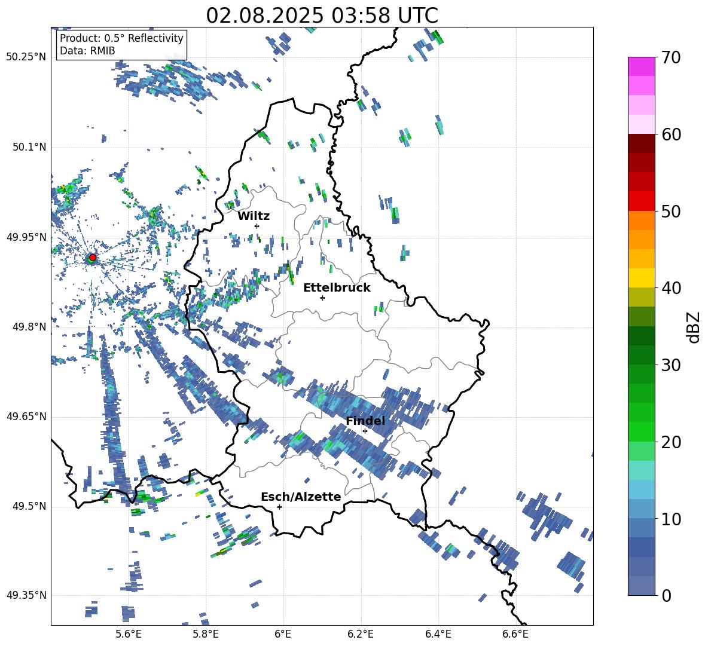Click the 49.35°N latitude label
The height and width of the screenshot is (646, 708).
click(26, 595)
